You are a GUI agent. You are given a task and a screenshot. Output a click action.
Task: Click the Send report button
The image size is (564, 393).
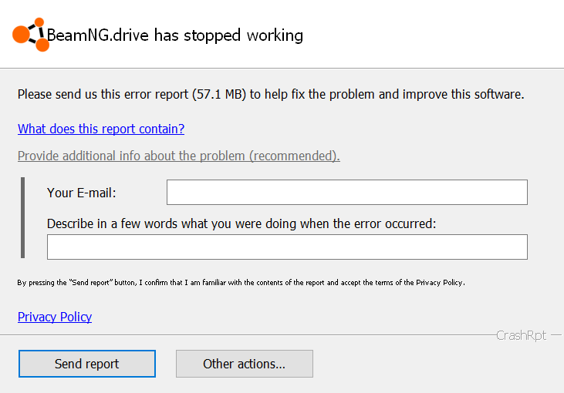pyautogui.click(x=87, y=364)
